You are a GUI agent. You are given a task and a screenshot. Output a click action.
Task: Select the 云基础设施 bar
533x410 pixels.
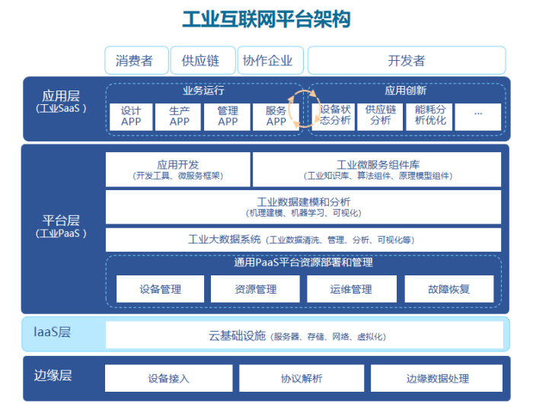303,335
